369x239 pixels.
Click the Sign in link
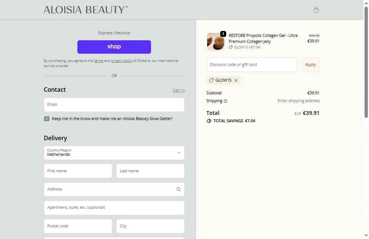[x=178, y=90]
